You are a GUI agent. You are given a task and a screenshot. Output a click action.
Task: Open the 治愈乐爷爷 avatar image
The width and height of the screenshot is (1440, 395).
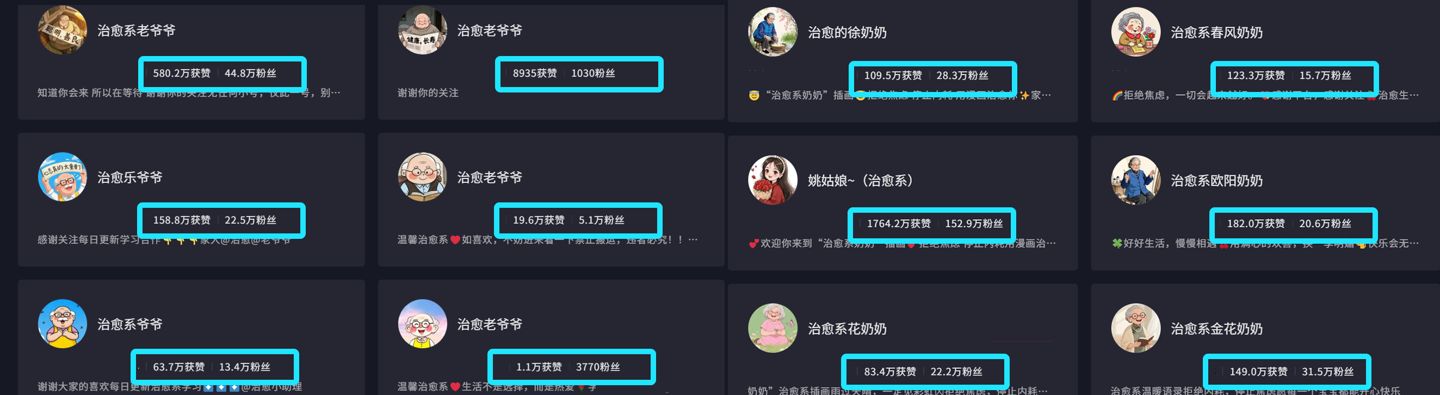(62, 176)
